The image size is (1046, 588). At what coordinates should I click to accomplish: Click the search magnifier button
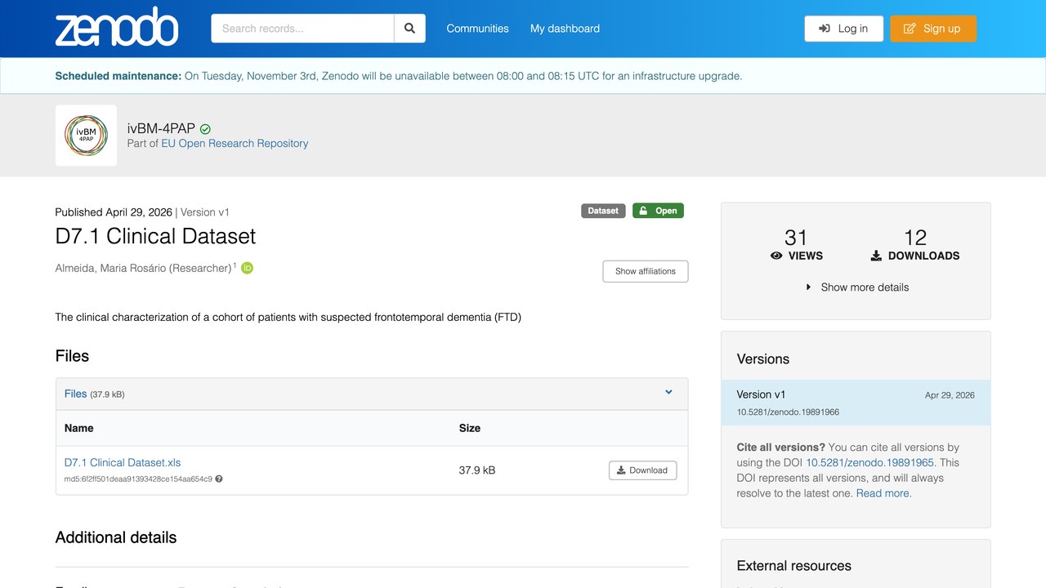coord(410,29)
